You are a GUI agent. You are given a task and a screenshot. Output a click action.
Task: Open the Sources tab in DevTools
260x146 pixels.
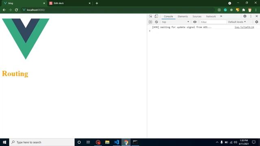pos(197,16)
